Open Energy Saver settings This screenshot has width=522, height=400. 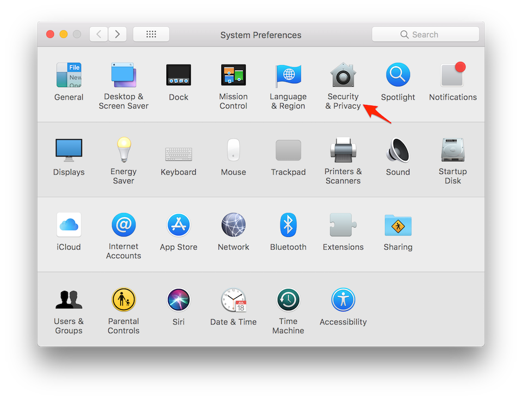point(123,151)
